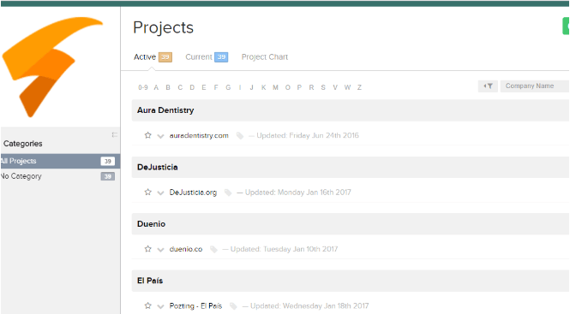570x314 pixels.
Task: Click the filter funnel icon button
Action: [488, 86]
